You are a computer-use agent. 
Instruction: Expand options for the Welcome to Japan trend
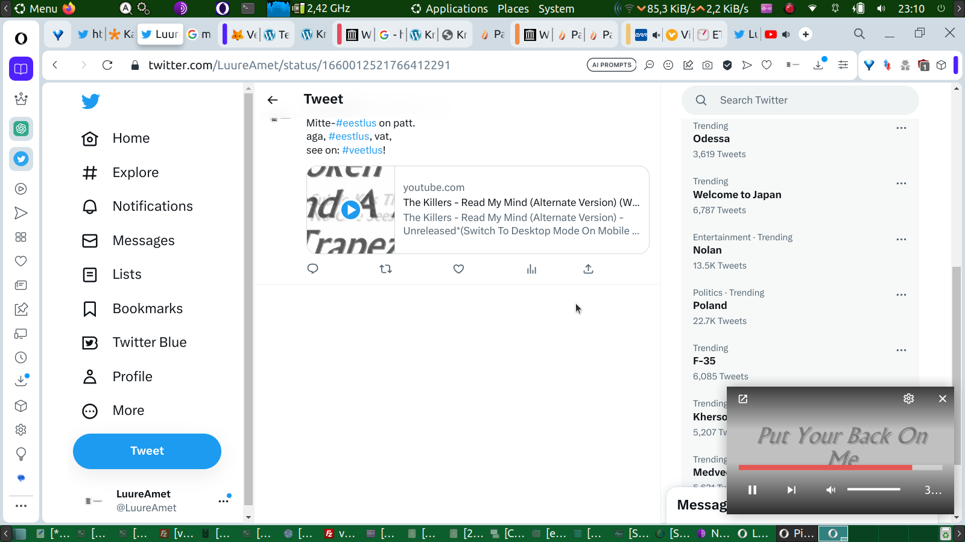[901, 183]
